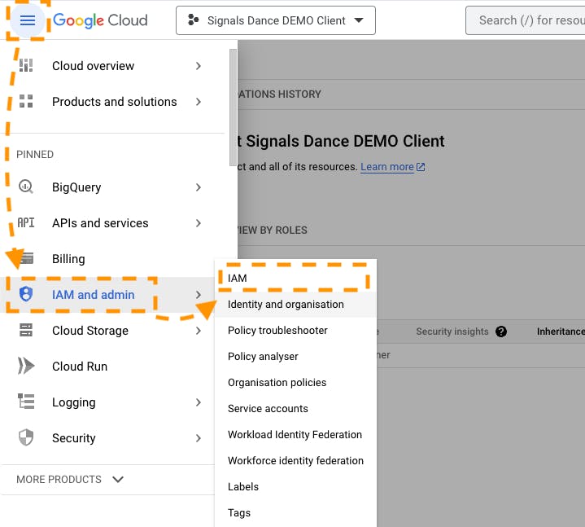585x527 pixels.
Task: Expand the Cloud Storage chevron
Action: click(199, 331)
